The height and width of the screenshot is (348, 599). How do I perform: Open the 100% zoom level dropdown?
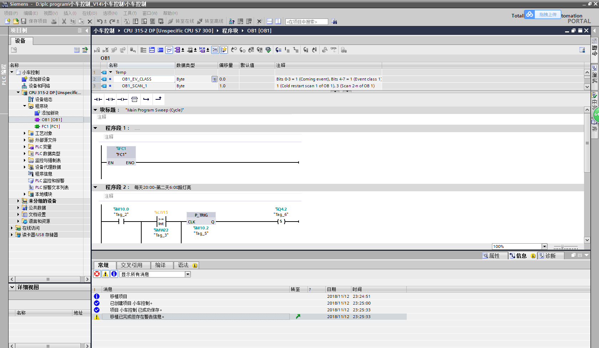click(544, 246)
